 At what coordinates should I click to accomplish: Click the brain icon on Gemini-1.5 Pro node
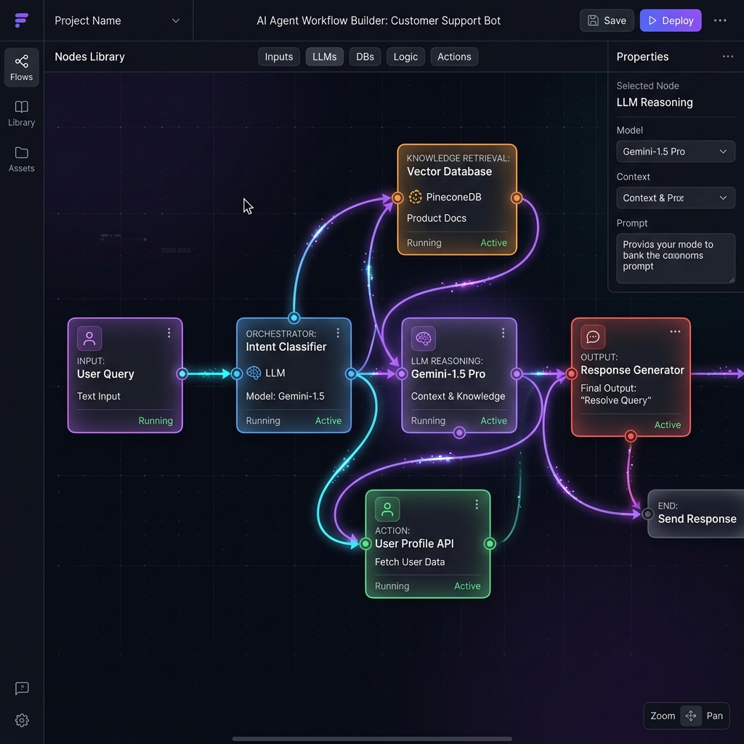(x=424, y=339)
